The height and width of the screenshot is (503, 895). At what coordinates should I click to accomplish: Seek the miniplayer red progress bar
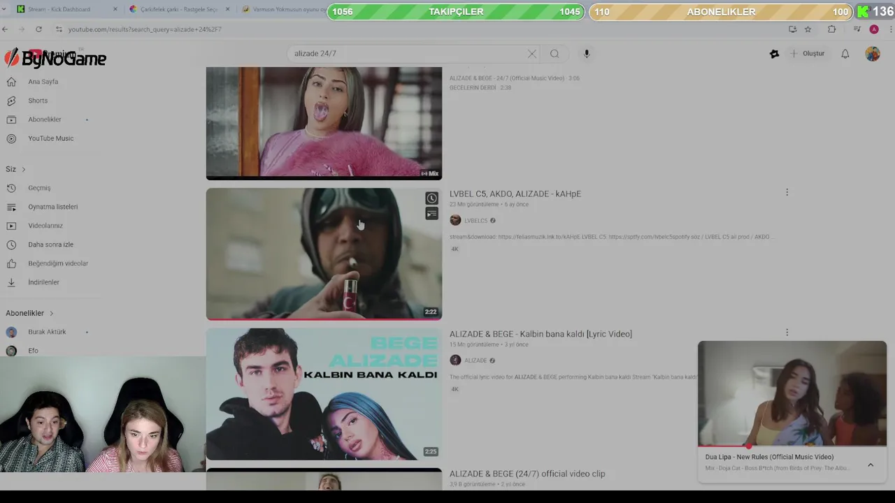pyautogui.click(x=792, y=446)
